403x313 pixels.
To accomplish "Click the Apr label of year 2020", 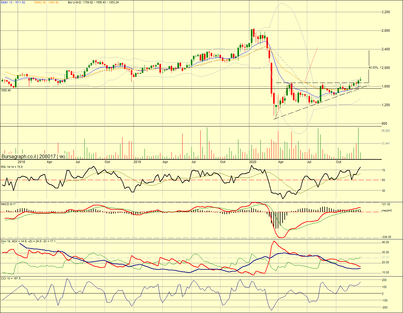I will [x=281, y=162].
